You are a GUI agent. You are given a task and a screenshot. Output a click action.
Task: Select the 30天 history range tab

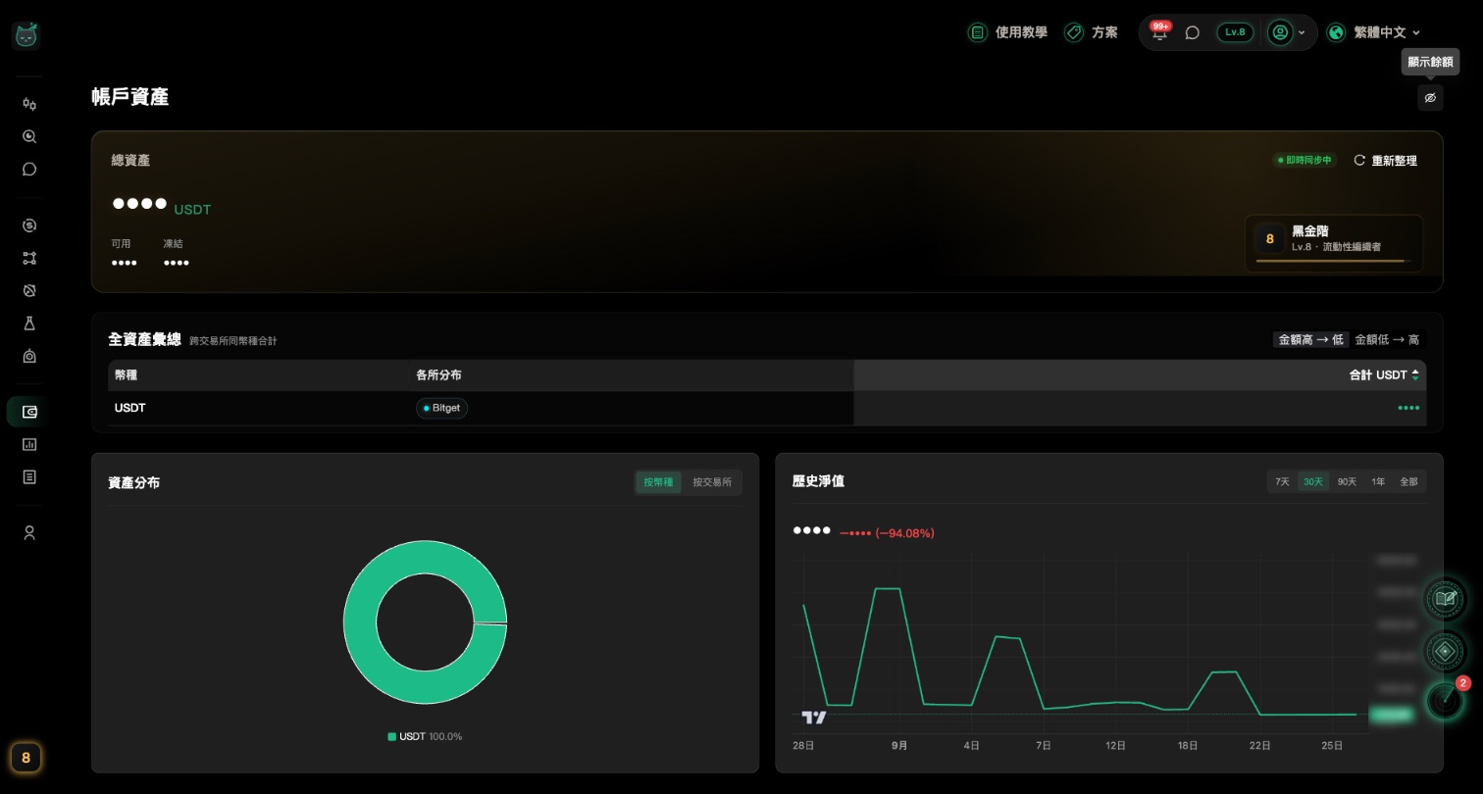click(x=1313, y=481)
